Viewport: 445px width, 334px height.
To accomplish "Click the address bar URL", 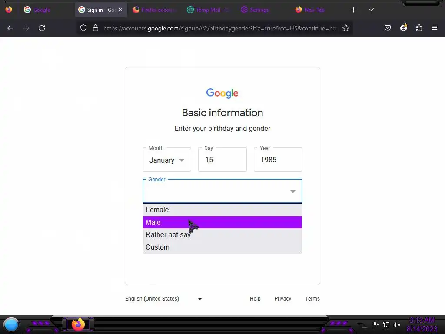I will click(220, 28).
